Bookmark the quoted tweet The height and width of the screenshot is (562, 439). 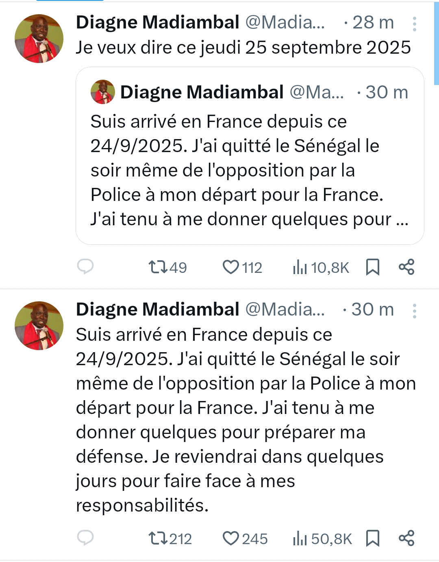[x=373, y=267]
